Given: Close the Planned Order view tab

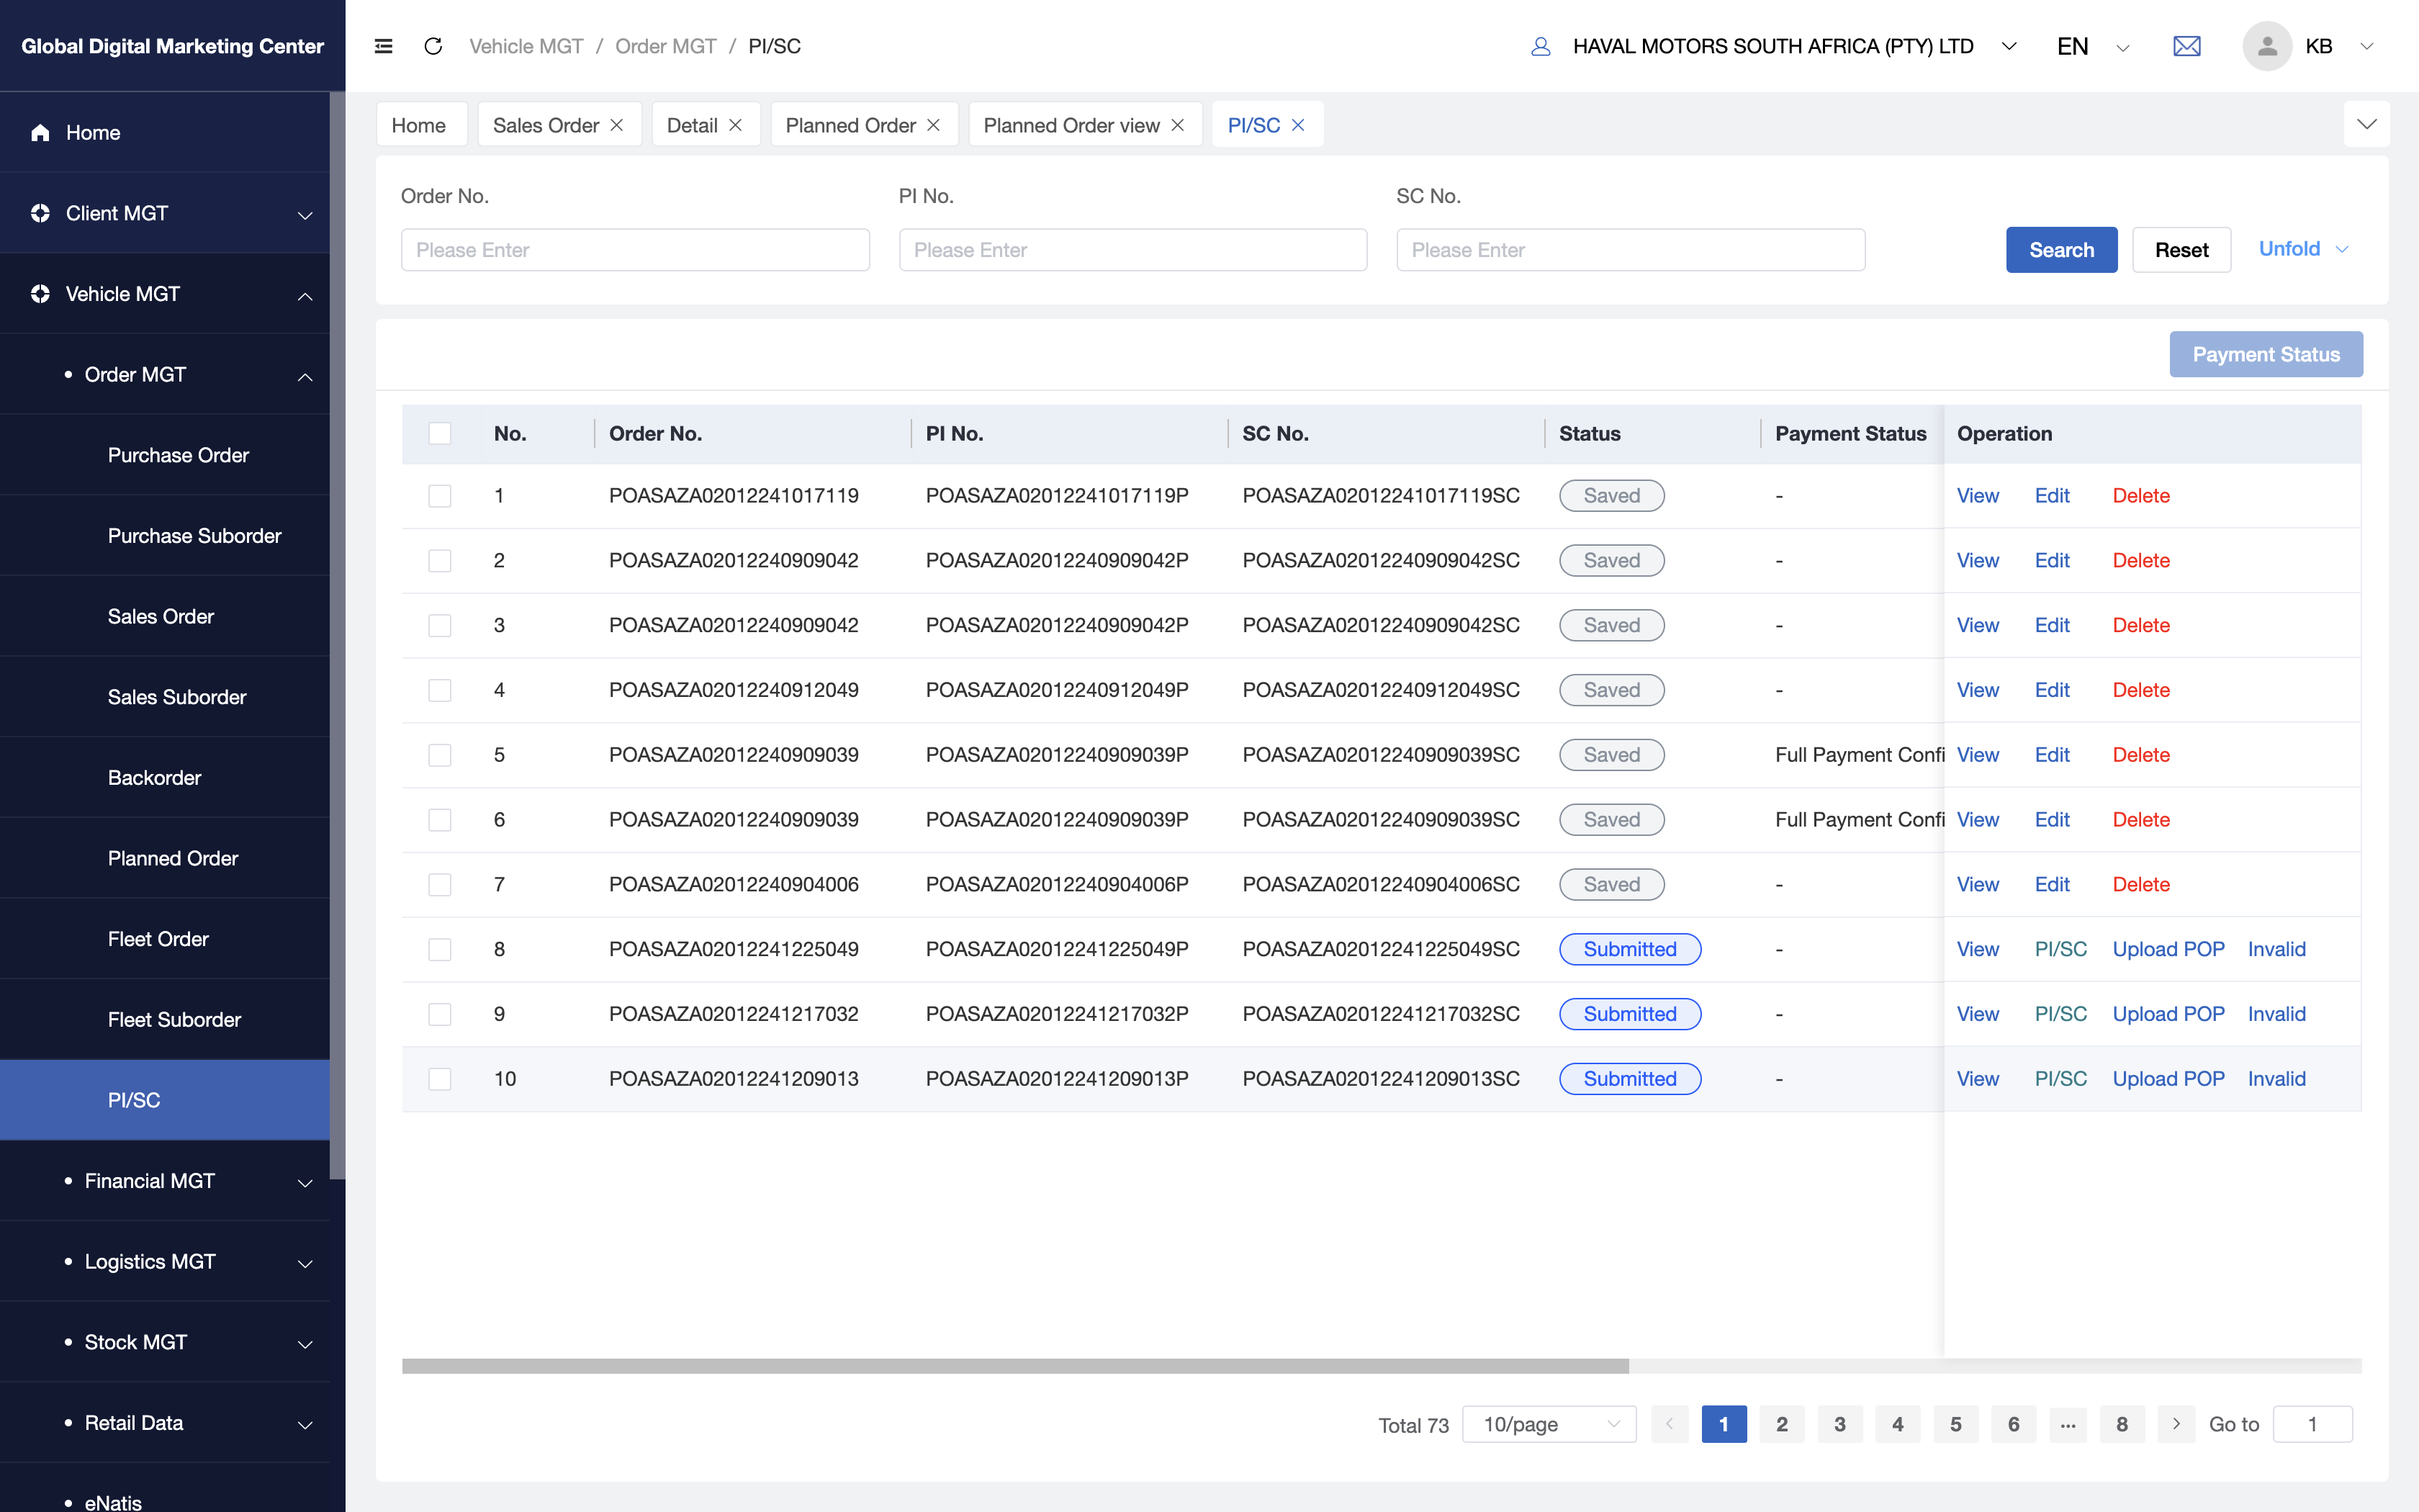Looking at the screenshot, I should [1178, 125].
